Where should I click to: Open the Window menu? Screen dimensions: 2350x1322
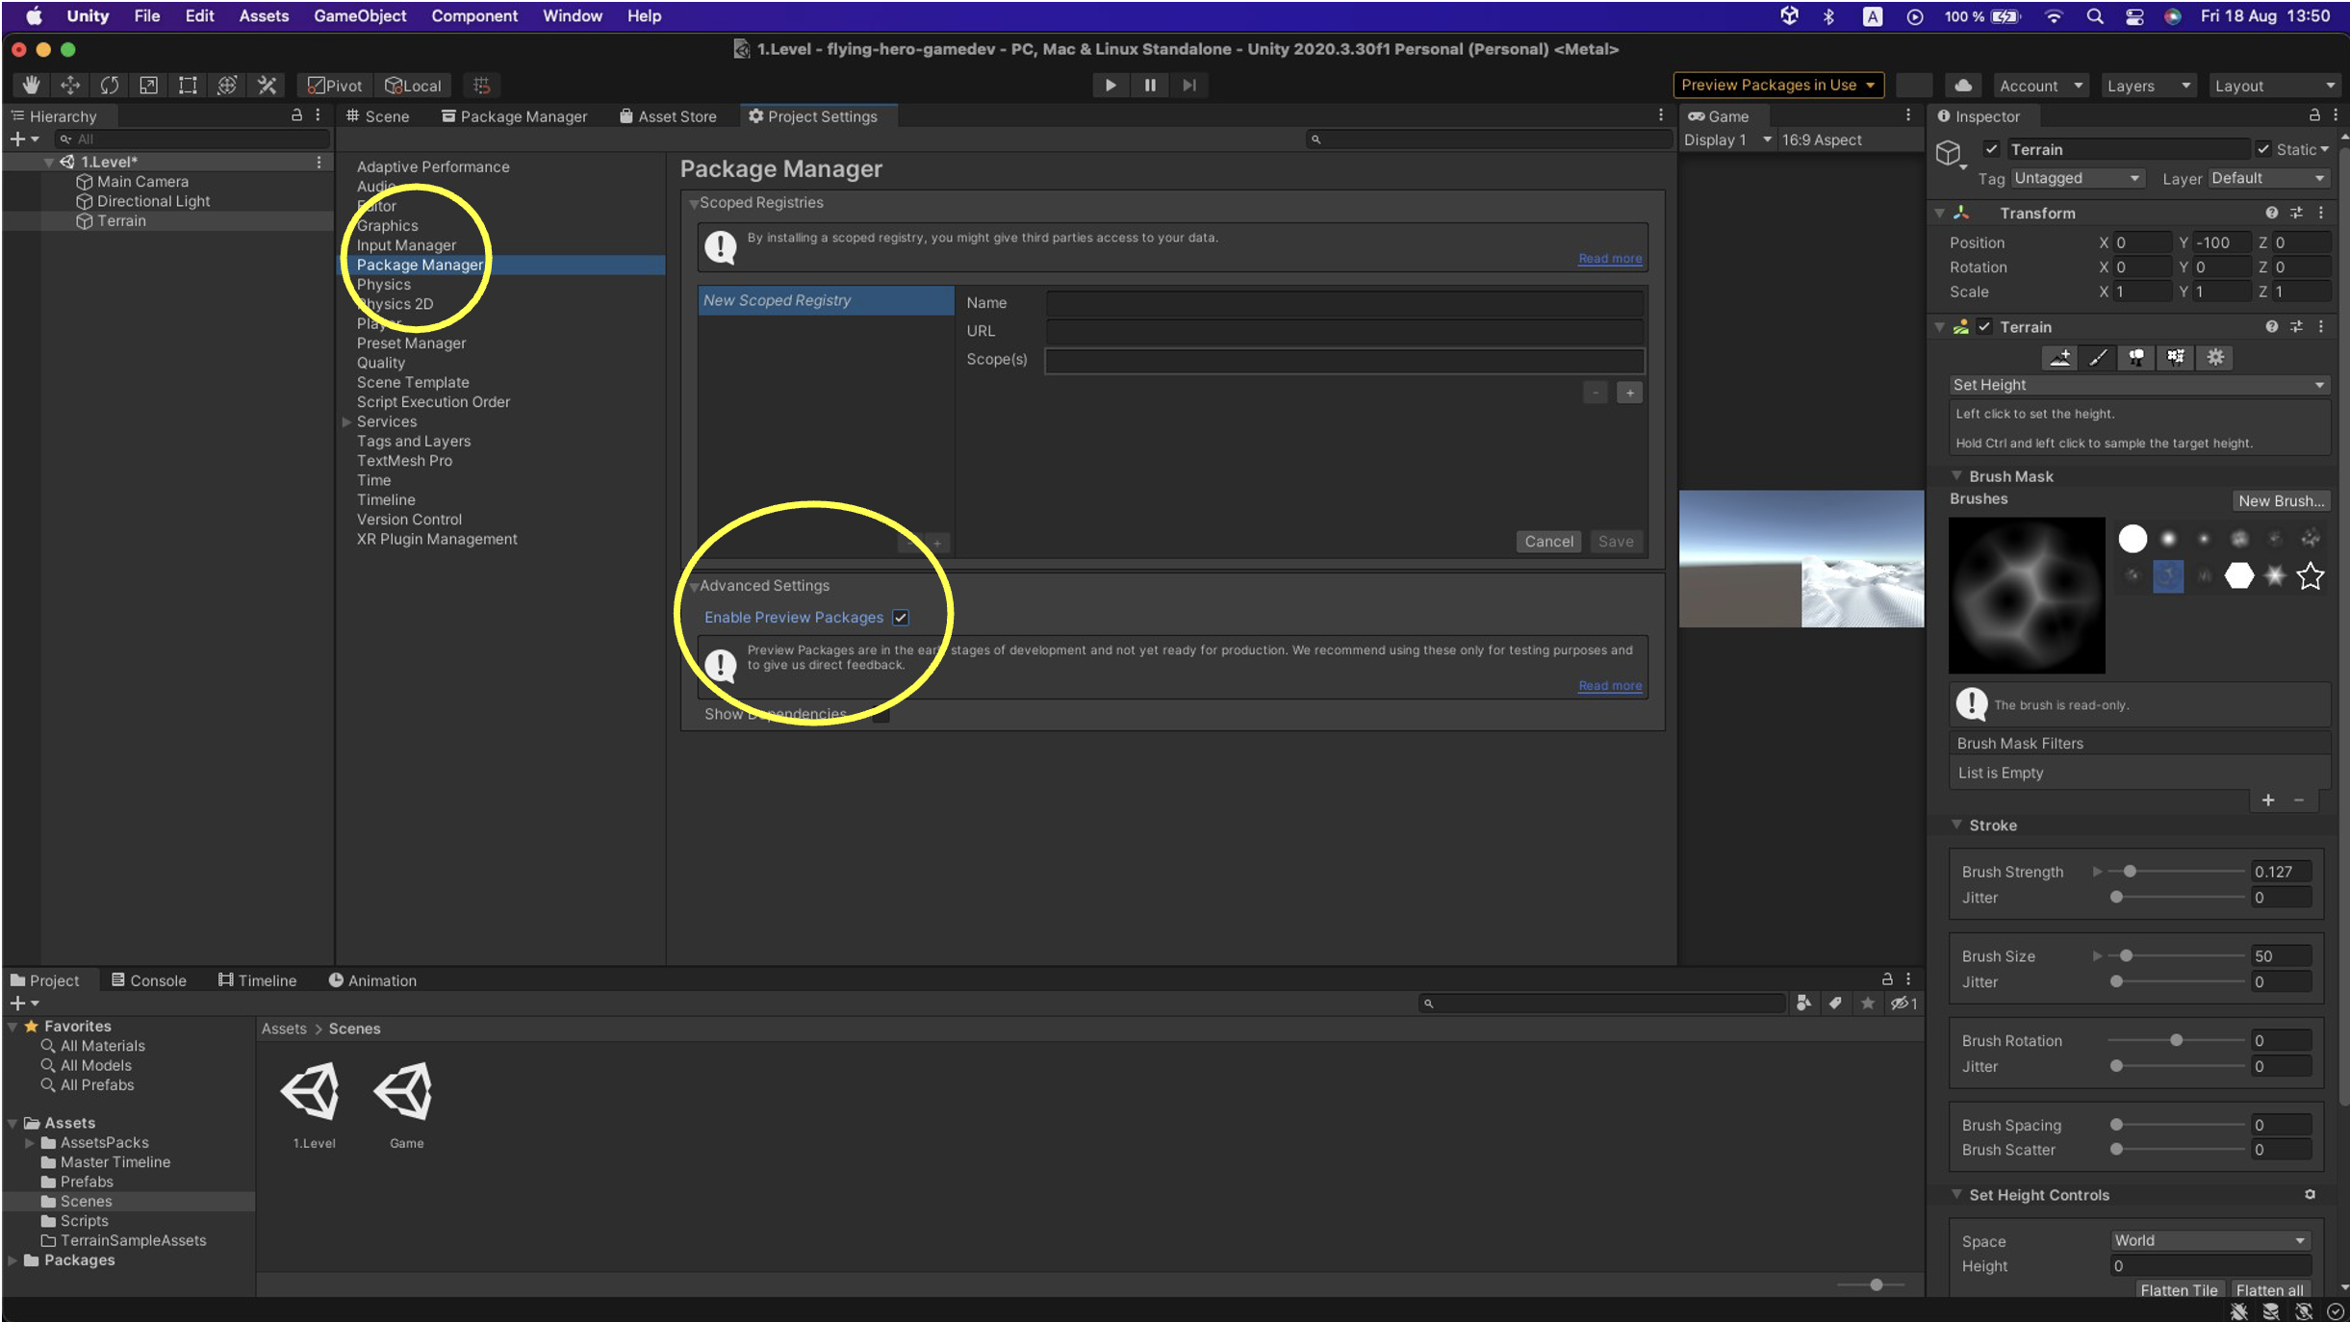pyautogui.click(x=572, y=15)
